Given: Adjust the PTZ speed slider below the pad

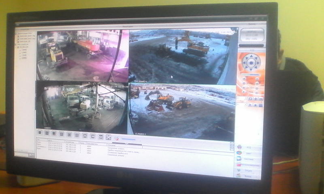Looking at the screenshot, I should (x=250, y=75).
